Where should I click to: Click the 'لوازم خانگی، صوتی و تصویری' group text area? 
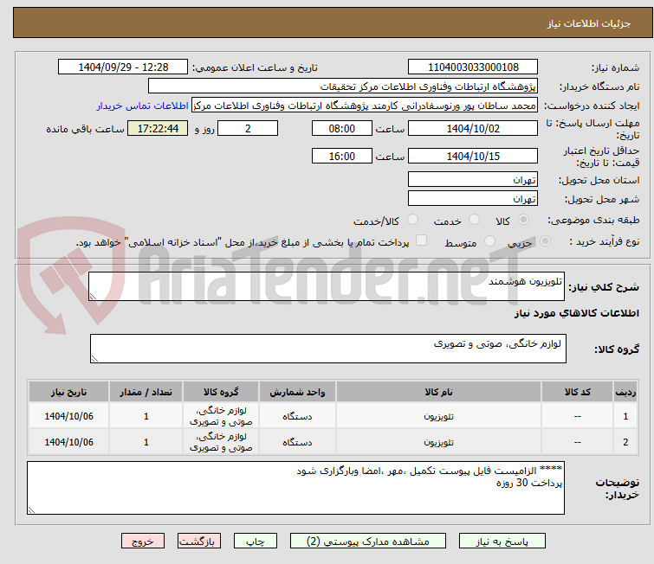[x=328, y=349]
